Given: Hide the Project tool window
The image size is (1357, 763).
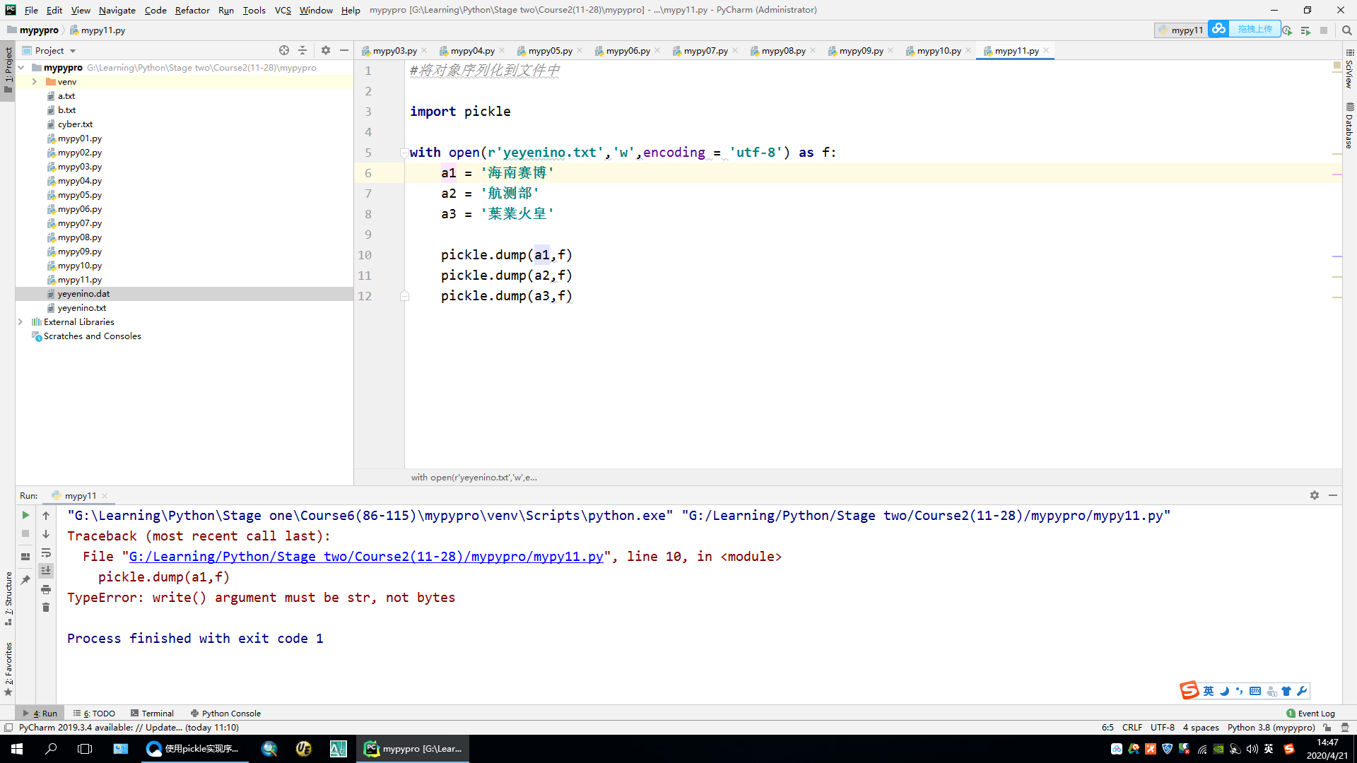Looking at the screenshot, I should coord(344,50).
